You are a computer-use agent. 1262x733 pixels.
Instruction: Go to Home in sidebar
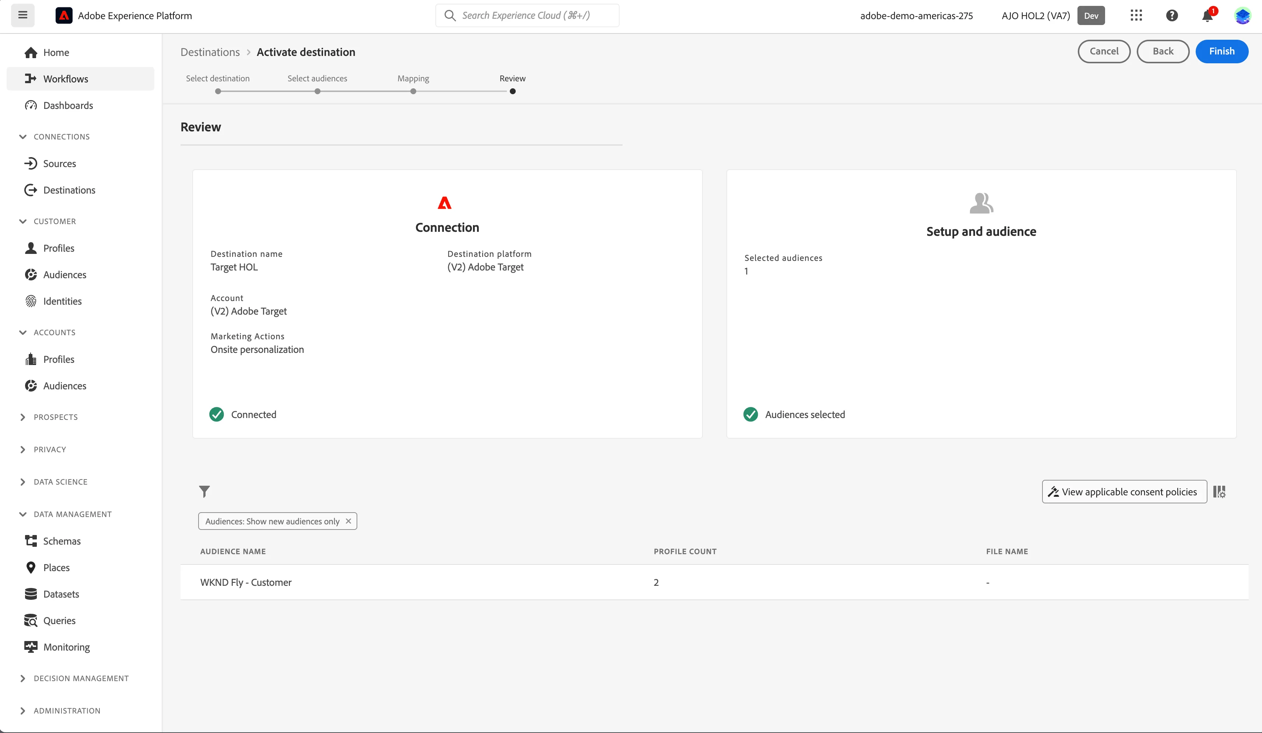pos(81,53)
